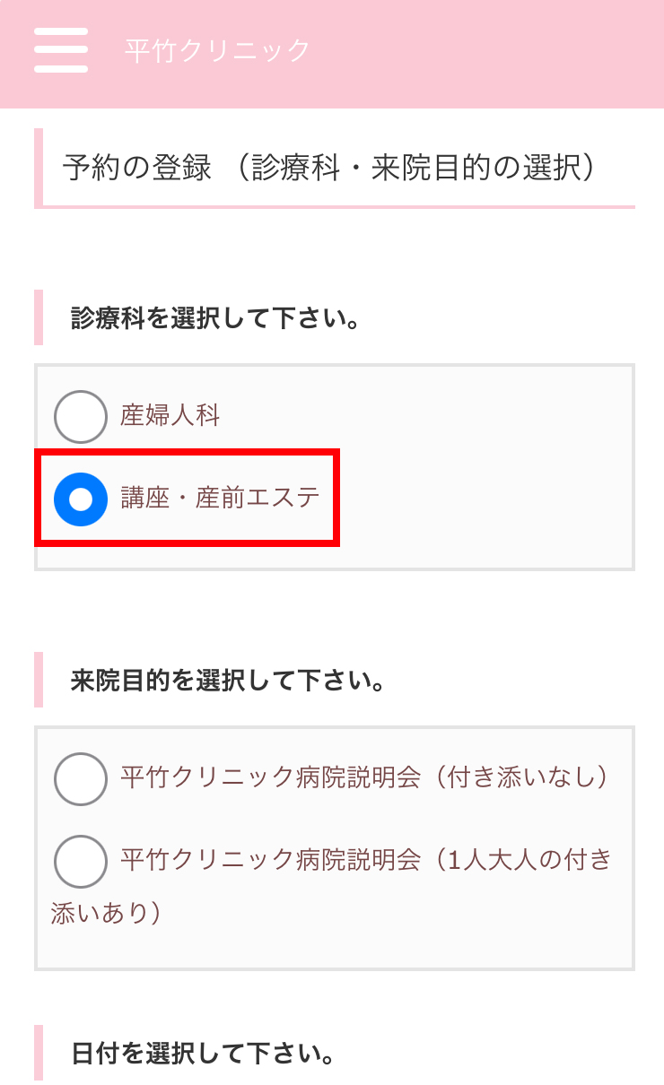
Task: Click the 日付を選択して下さい。 section heading
Action: [203, 1054]
